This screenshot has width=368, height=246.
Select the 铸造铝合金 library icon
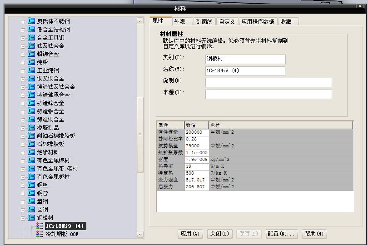point(31,111)
